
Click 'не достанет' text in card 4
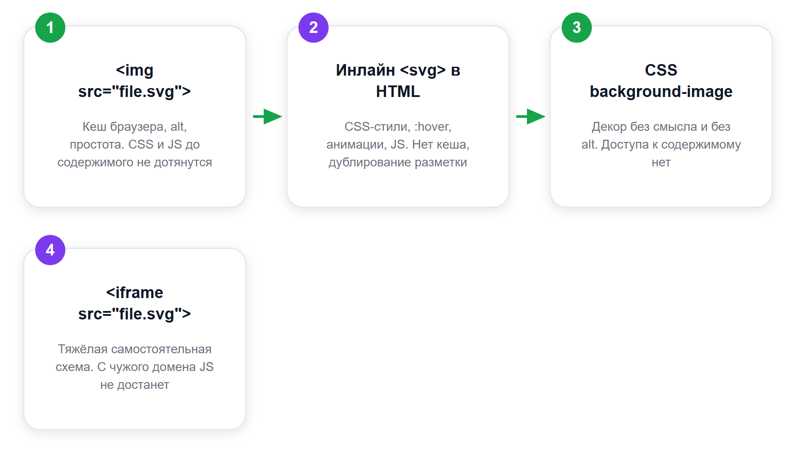coord(135,385)
